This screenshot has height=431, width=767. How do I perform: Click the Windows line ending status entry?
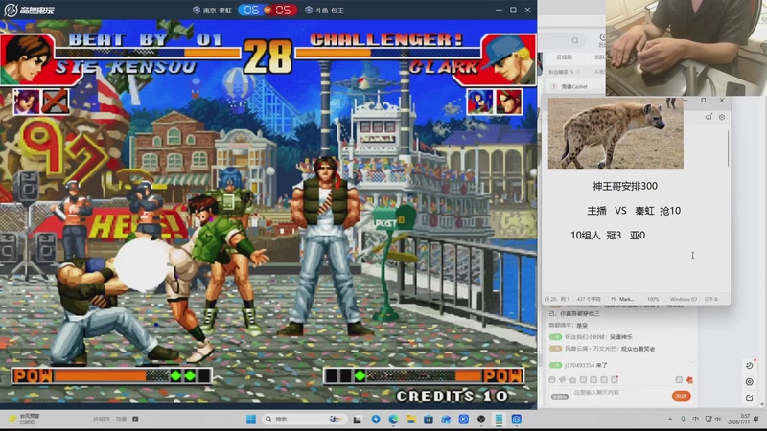(x=683, y=299)
